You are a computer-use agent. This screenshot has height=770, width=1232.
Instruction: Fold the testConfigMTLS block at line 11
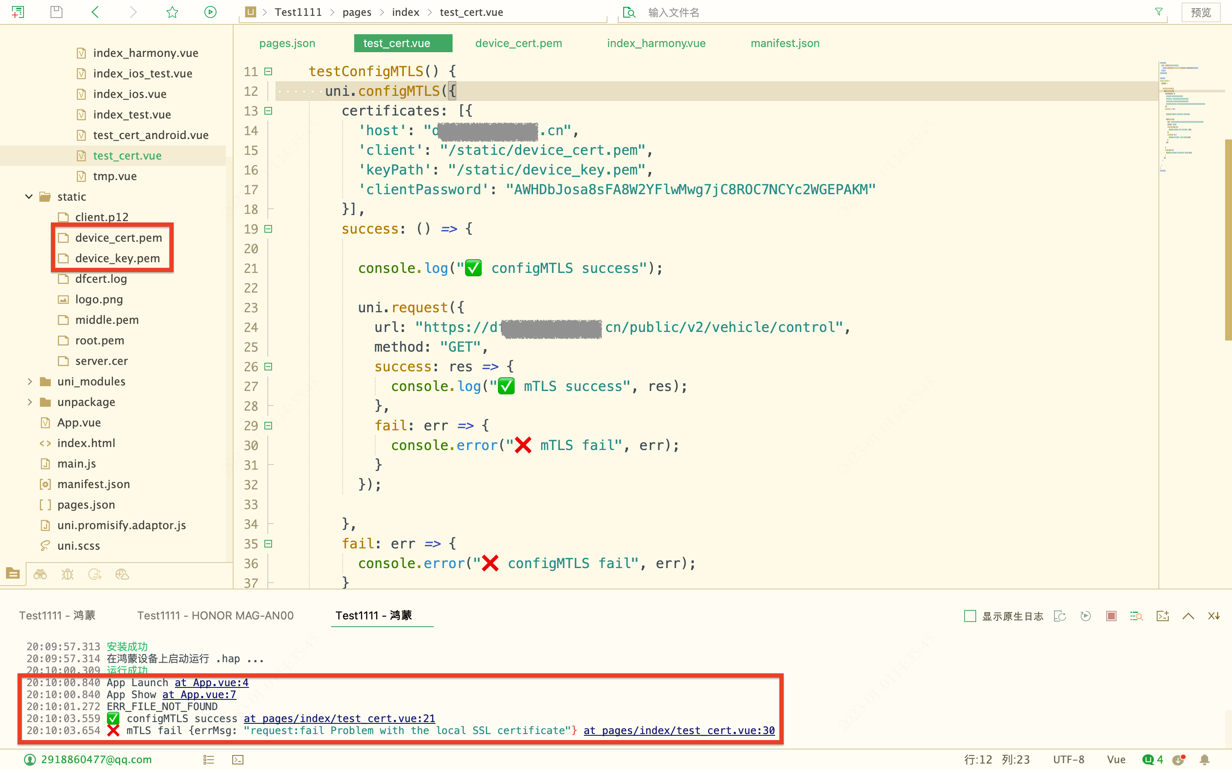[268, 72]
